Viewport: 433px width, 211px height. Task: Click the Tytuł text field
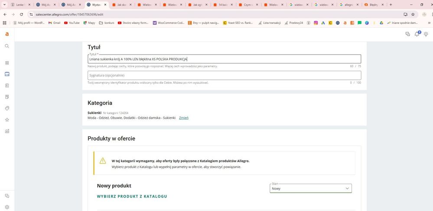pos(224,59)
